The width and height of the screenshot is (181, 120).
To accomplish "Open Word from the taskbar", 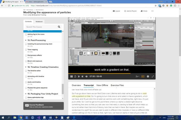I will tap(50, 117).
